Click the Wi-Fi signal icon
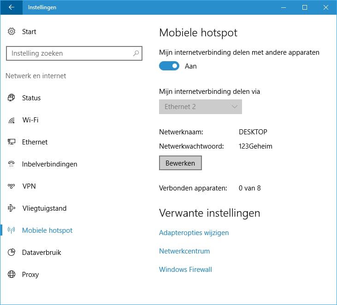The height and width of the screenshot is (305, 337). 12,120
